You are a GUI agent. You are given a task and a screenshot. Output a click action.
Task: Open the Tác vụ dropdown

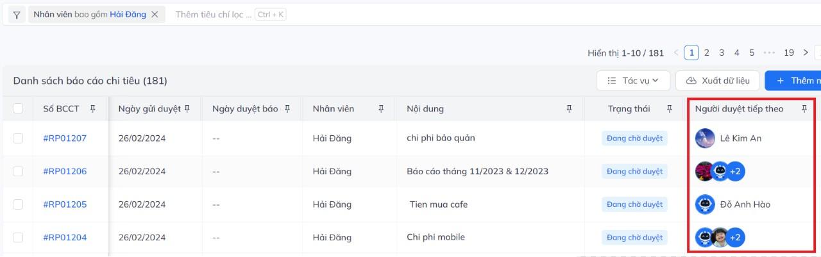click(633, 81)
